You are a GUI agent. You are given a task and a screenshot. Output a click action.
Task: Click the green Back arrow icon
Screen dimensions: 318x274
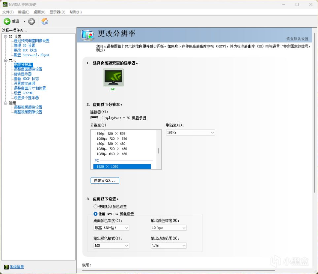[7, 21]
